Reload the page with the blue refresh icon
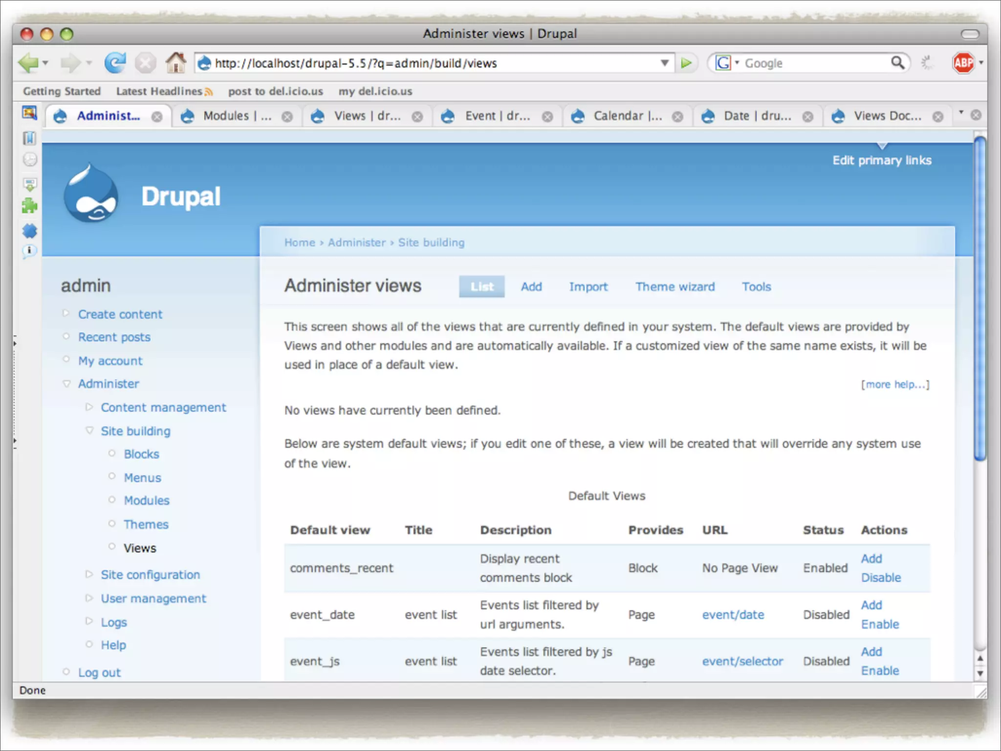This screenshot has height=751, width=1001. coord(115,63)
